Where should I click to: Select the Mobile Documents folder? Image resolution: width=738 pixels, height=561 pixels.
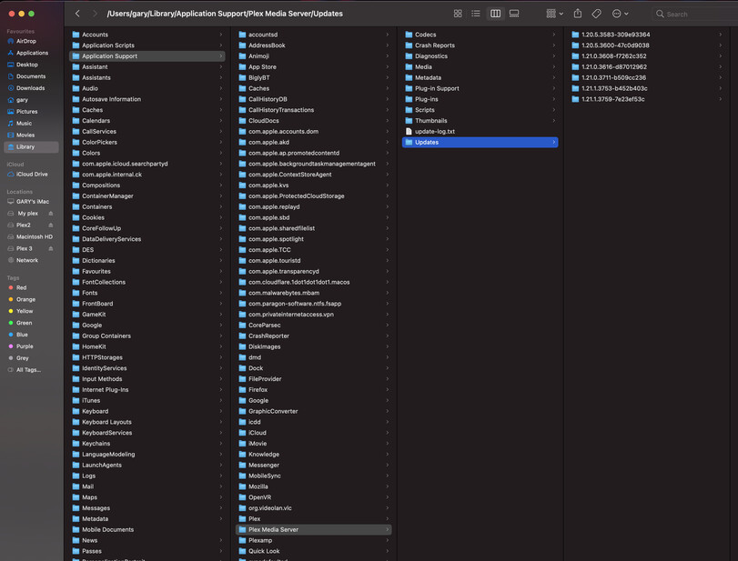point(147,529)
